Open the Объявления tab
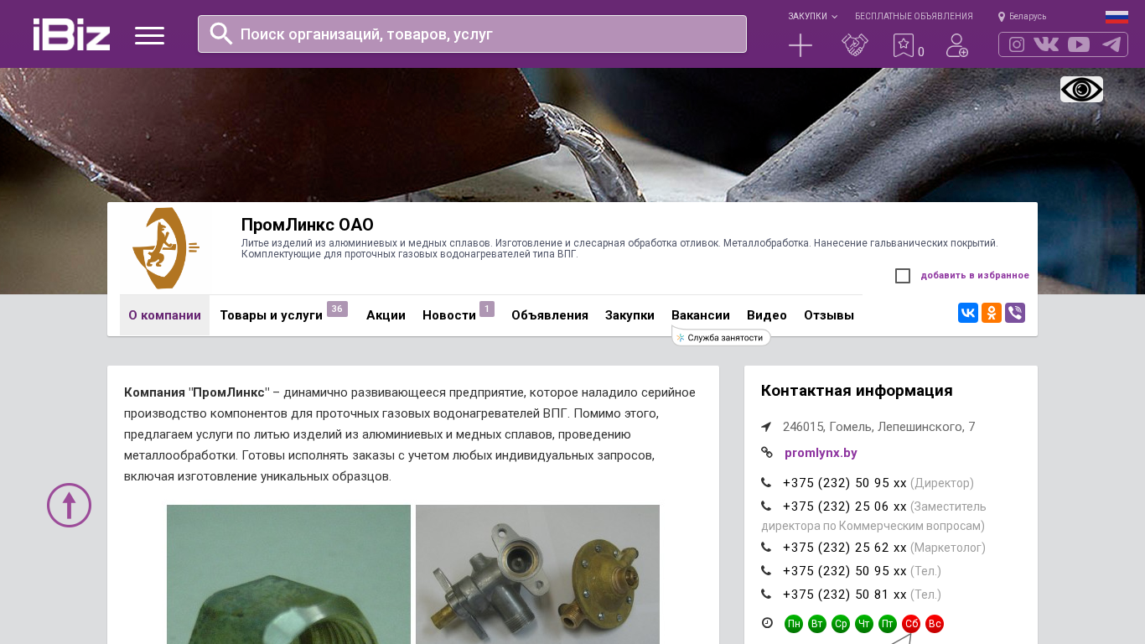The width and height of the screenshot is (1145, 644). [x=550, y=315]
